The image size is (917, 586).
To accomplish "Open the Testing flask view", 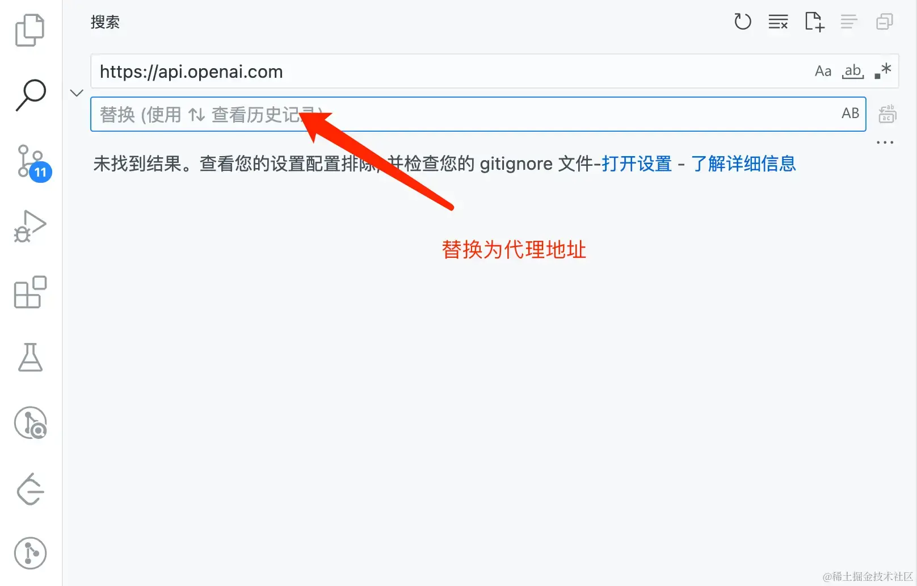I will [30, 357].
